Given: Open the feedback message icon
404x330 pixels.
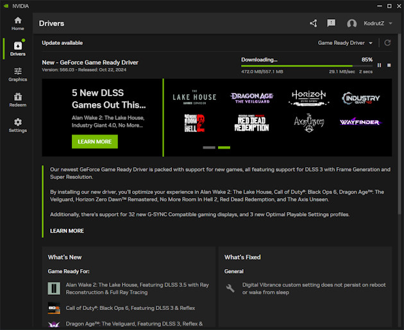Looking at the screenshot, I should point(331,23).
